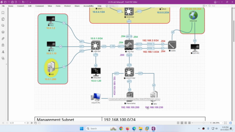Click the Save icon in quick access toolbar
Viewport: 235px width, 132px height.
click(9, 2)
